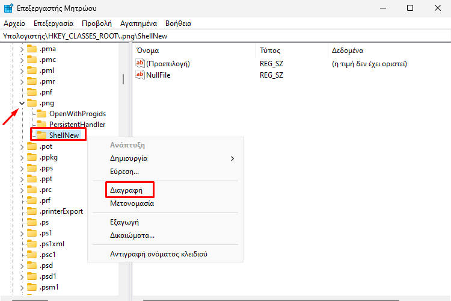Expand the .psd key
Image resolution: width=451 pixels, height=301 pixels.
click(22, 266)
